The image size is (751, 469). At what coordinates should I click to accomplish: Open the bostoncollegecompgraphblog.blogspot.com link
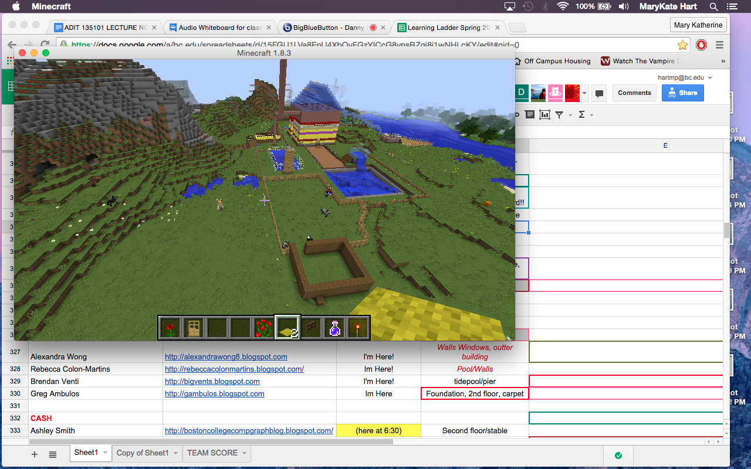tap(249, 430)
